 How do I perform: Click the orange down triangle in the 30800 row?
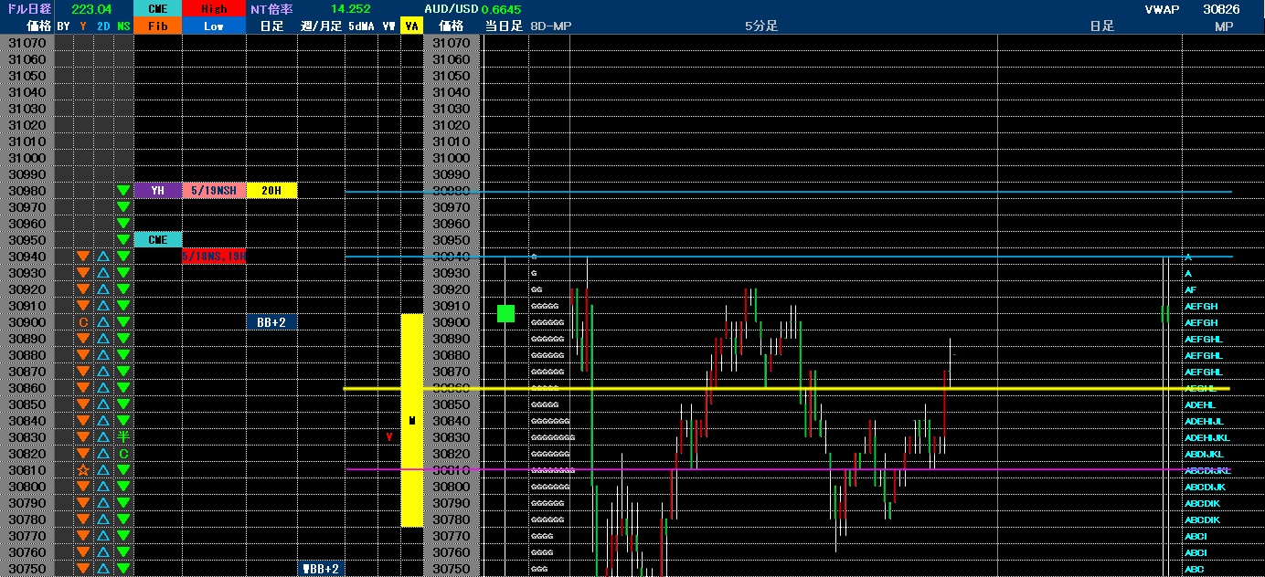pos(83,487)
